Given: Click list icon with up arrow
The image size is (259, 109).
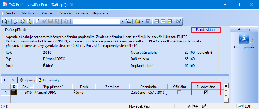Looking at the screenshot, I should (170, 22).
